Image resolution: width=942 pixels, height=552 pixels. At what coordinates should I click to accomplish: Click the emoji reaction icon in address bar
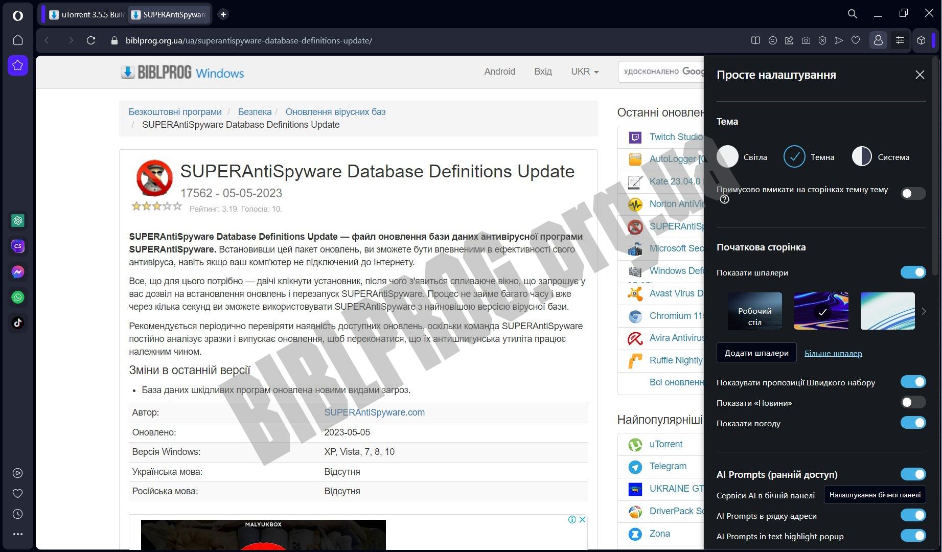coord(773,40)
